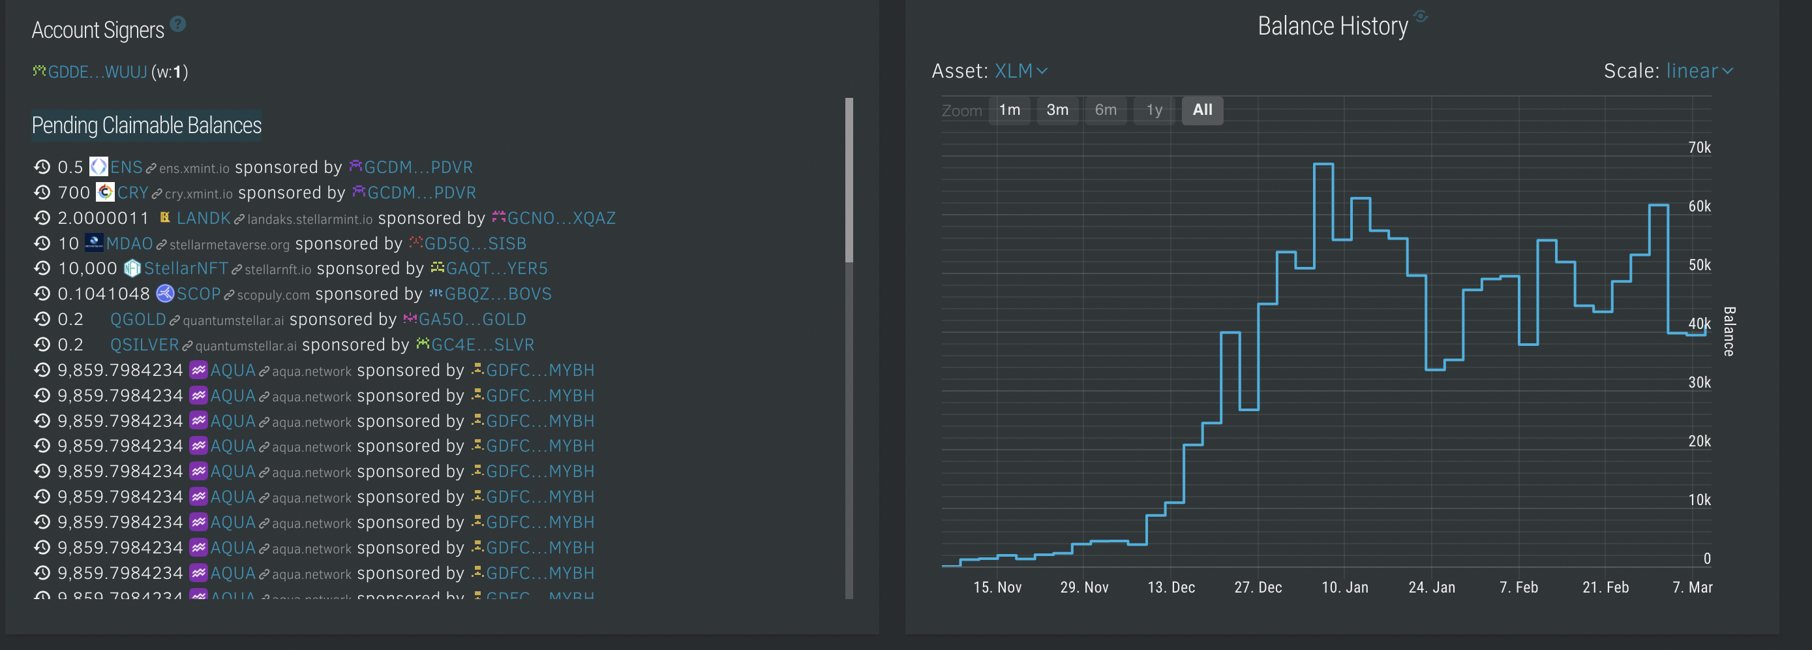Open sponsor account GA5O...GOLD
Image resolution: width=1812 pixels, height=650 pixels.
pyautogui.click(x=473, y=318)
